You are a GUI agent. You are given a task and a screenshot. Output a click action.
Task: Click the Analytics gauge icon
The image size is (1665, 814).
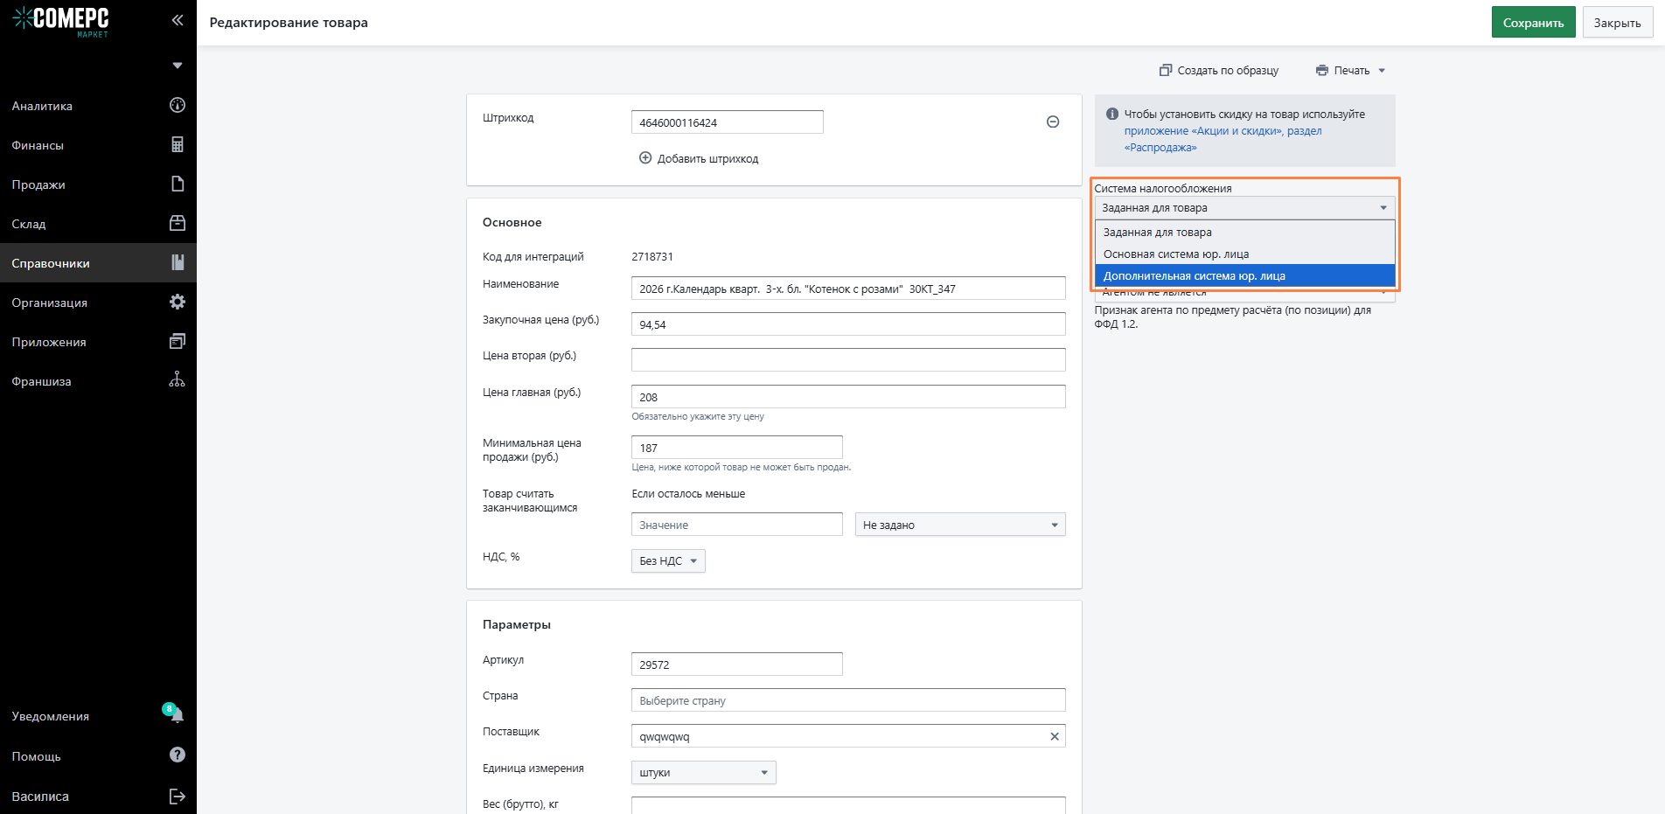tap(178, 106)
